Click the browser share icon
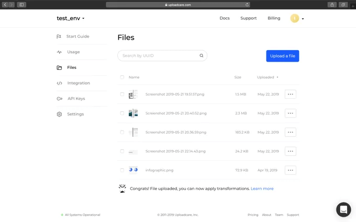The image size is (356, 222). click(x=332, y=5)
